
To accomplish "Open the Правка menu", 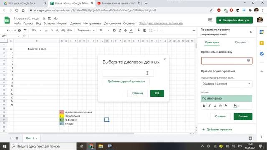I will [x=28, y=23].
